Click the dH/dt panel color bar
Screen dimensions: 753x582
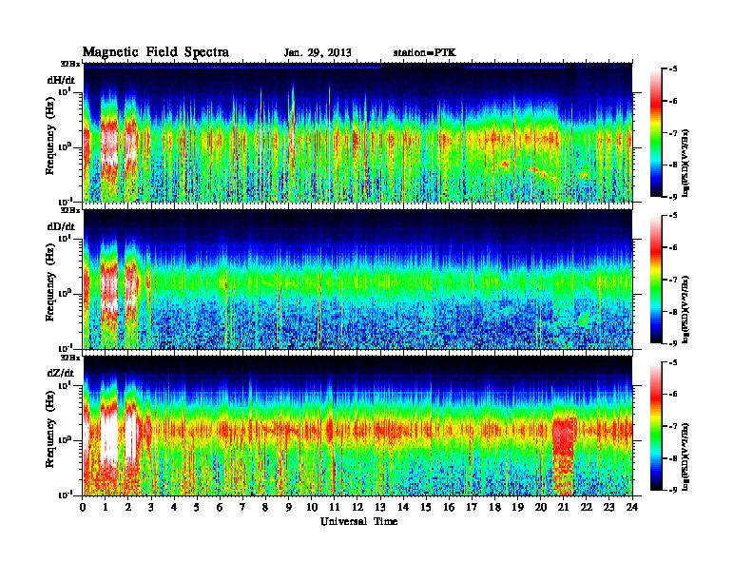coord(655,132)
